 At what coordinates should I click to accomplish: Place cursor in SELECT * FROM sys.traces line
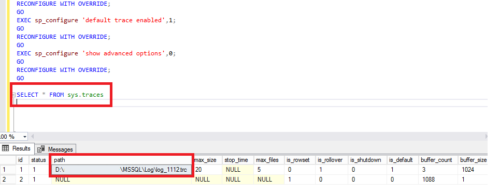(60, 95)
